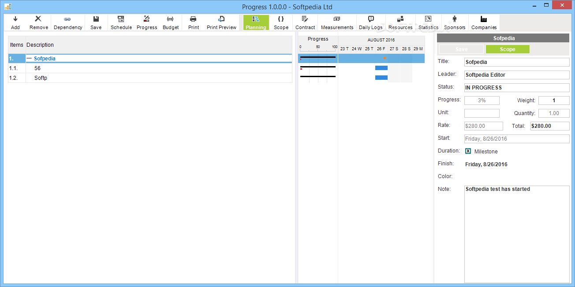
Task: Click the progress bar of row 1.1.
Action: click(318, 67)
